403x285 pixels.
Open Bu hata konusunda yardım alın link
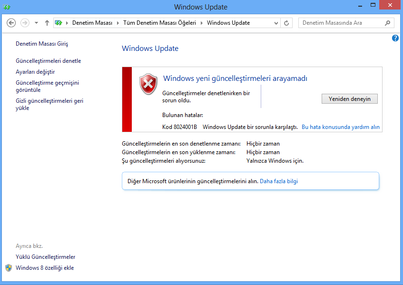(341, 127)
